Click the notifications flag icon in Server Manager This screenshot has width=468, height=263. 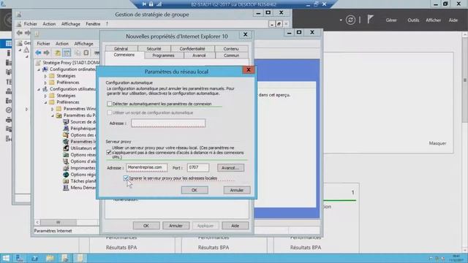tap(370, 20)
